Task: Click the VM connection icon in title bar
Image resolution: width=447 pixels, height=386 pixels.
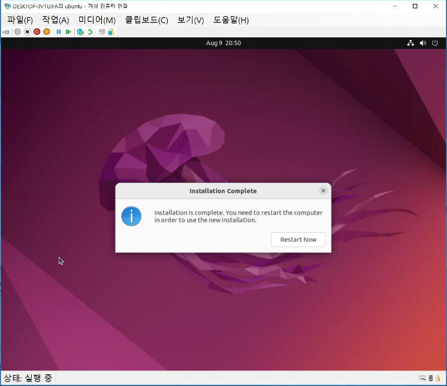Action: click(x=7, y=6)
